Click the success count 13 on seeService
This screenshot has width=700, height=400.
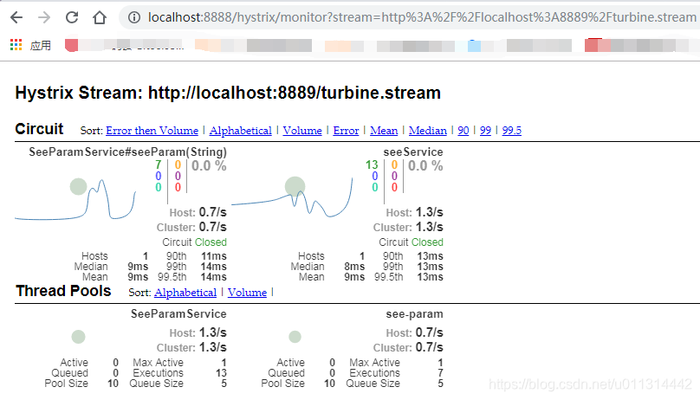click(372, 165)
